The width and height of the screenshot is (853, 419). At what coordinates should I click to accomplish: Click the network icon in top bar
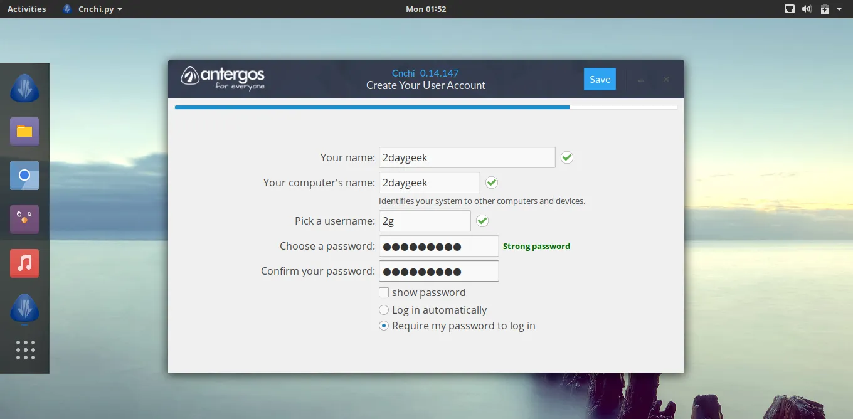[790, 9]
